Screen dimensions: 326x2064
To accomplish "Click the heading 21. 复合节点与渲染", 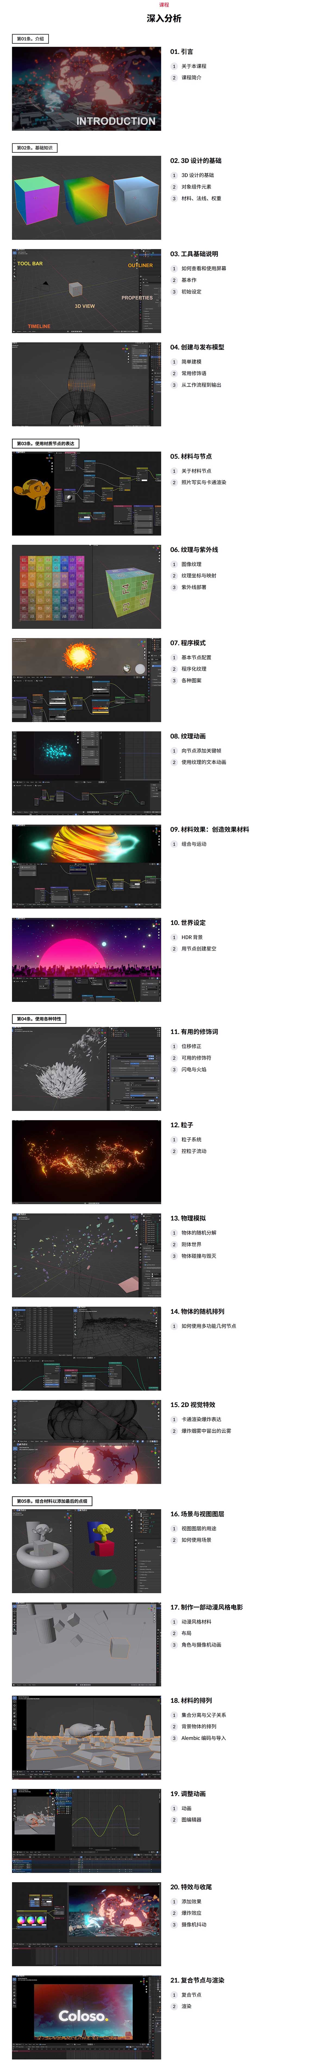I will pyautogui.click(x=197, y=1980).
